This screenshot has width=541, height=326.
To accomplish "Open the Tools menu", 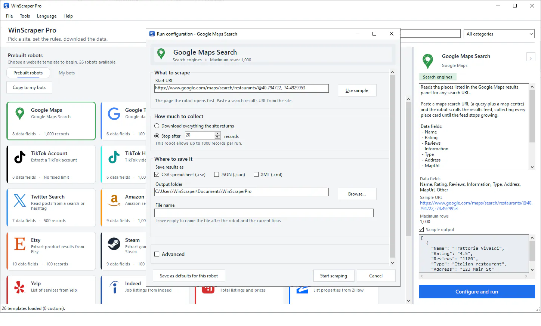I will point(25,16).
